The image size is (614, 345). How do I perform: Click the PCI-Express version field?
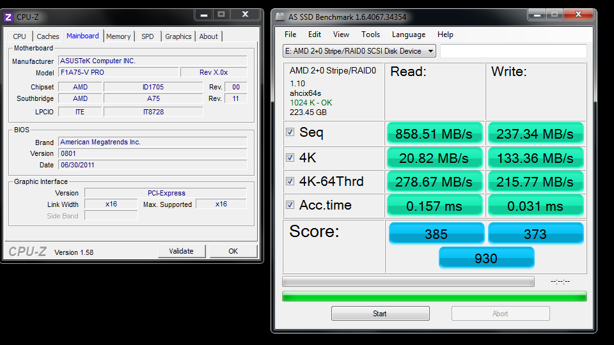click(x=166, y=193)
